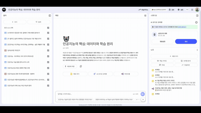Open the user profile avatar

[x=197, y=10]
